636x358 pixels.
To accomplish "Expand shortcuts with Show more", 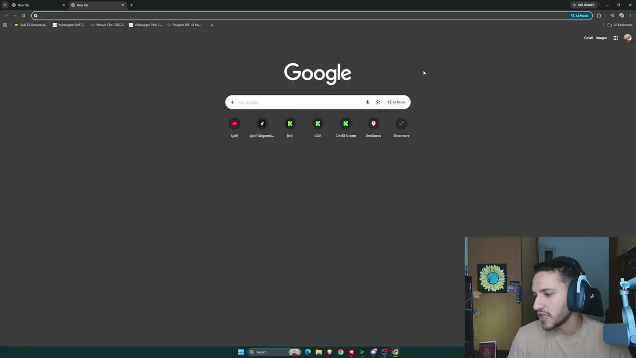I will 401,128.
